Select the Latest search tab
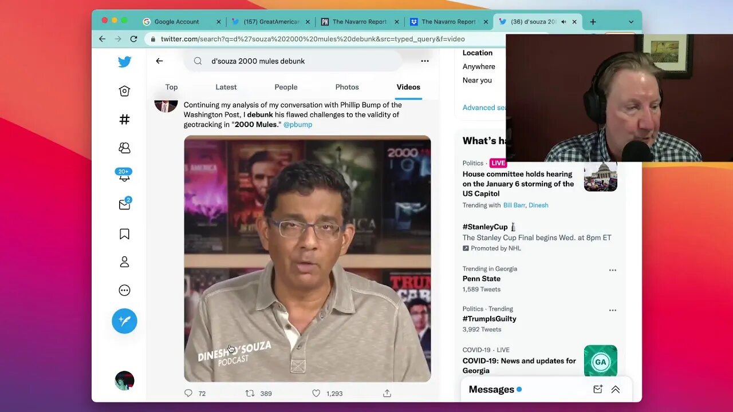The width and height of the screenshot is (733, 412). coord(226,87)
